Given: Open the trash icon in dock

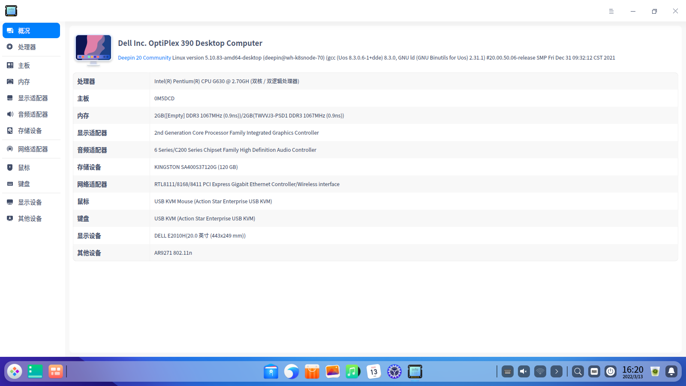Looking at the screenshot, I should [655, 371].
